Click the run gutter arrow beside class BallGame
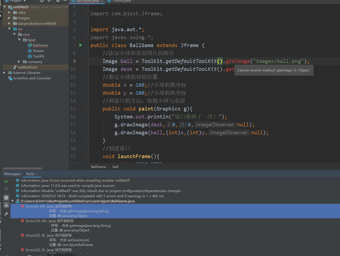The width and height of the screenshot is (340, 256). (81, 45)
